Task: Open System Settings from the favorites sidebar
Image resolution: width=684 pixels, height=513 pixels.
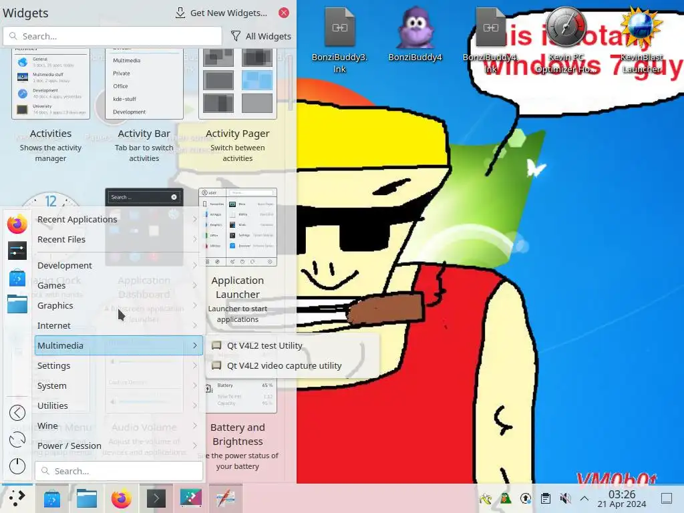Action: pyautogui.click(x=17, y=251)
